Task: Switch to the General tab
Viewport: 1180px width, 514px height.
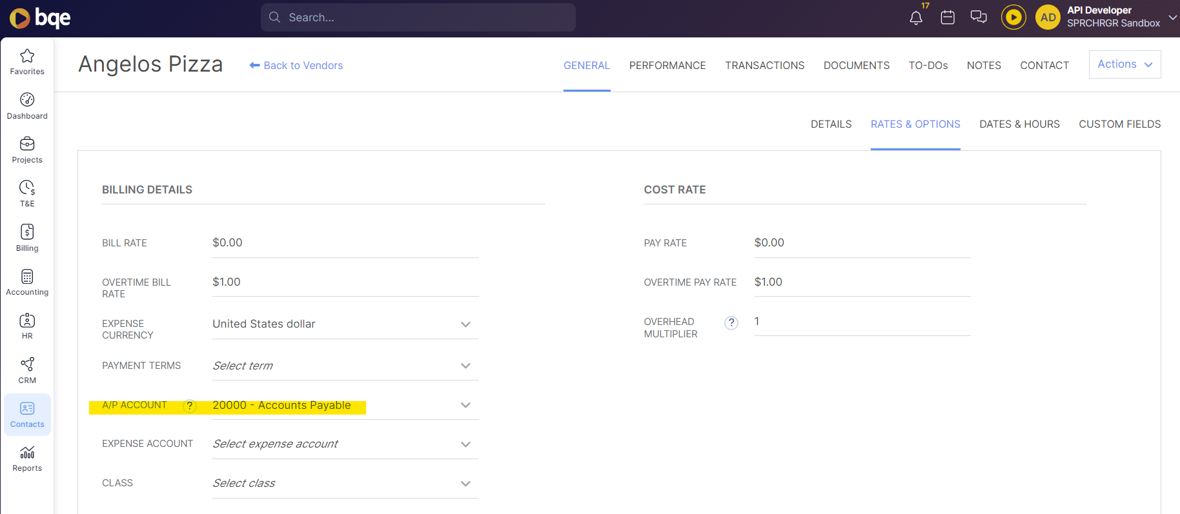Action: pyautogui.click(x=587, y=65)
